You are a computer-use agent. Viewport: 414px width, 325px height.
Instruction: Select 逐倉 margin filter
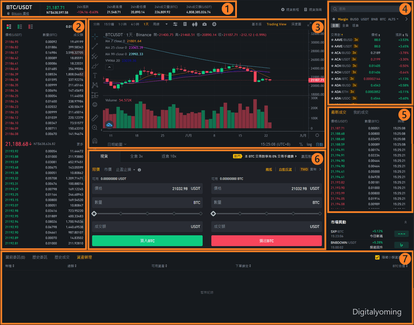355,25
